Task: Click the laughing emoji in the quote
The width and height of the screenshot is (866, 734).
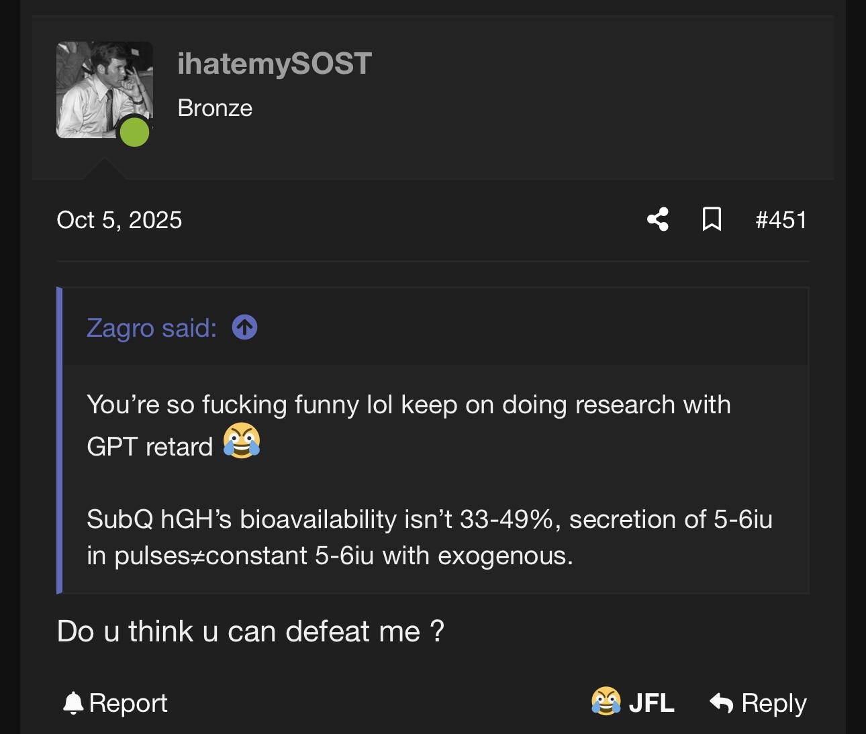Action: tap(242, 441)
